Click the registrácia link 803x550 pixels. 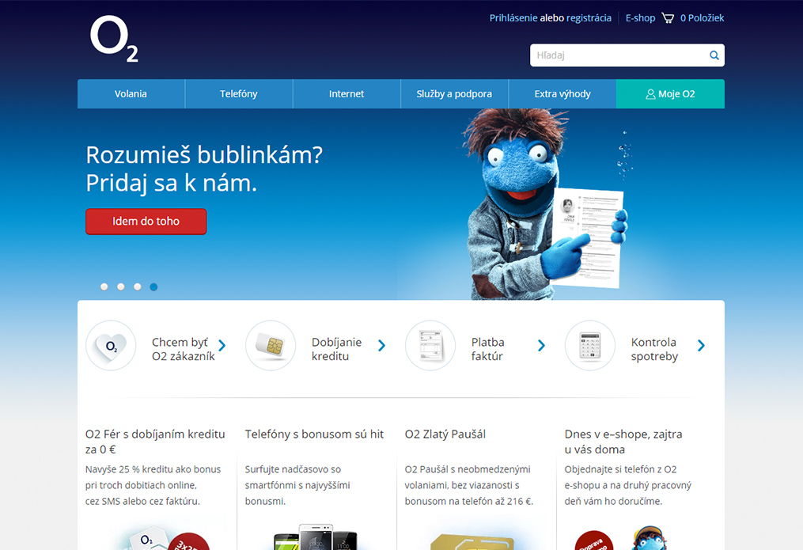(589, 18)
